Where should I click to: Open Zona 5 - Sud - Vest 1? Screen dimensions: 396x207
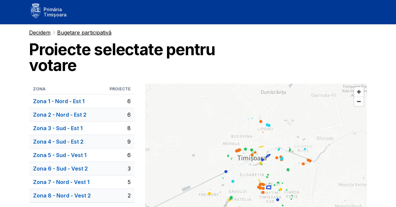(60, 155)
